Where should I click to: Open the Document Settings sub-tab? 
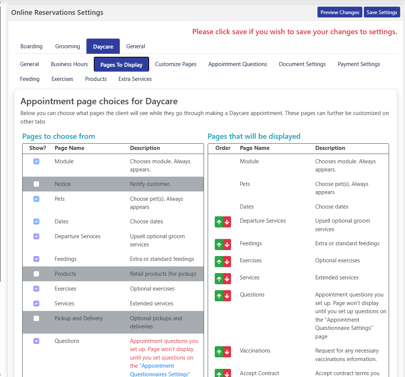(302, 64)
